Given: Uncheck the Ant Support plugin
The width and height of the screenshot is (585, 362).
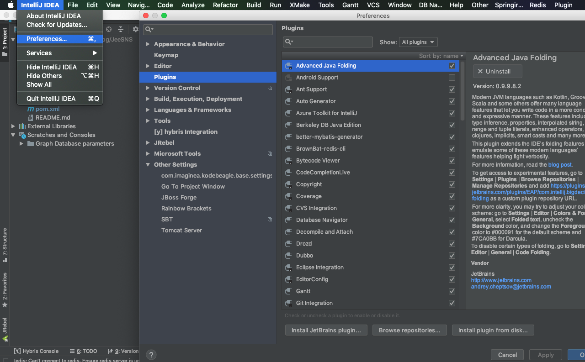Looking at the screenshot, I should click(452, 89).
